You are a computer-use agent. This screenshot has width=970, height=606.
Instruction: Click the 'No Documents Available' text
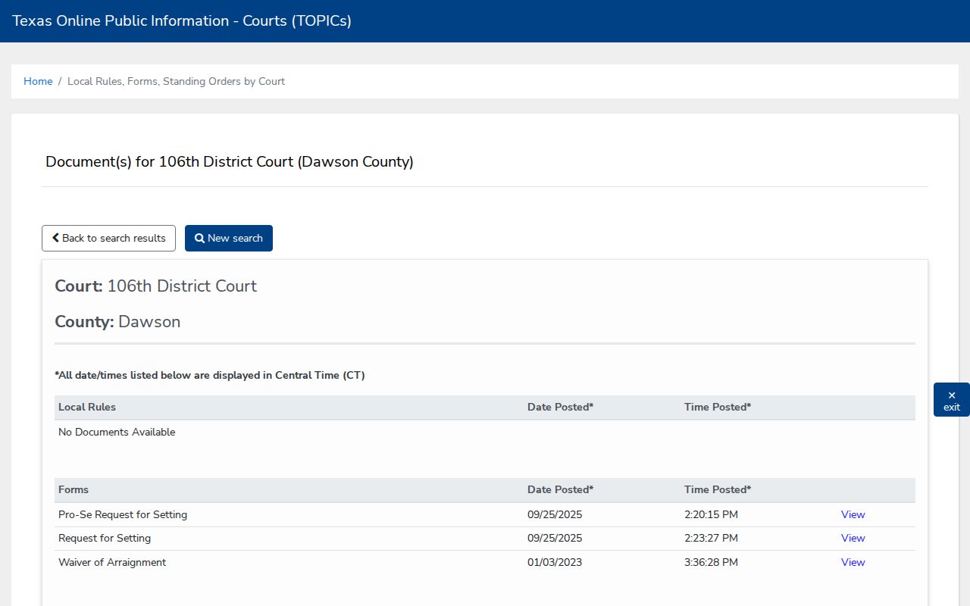117,432
